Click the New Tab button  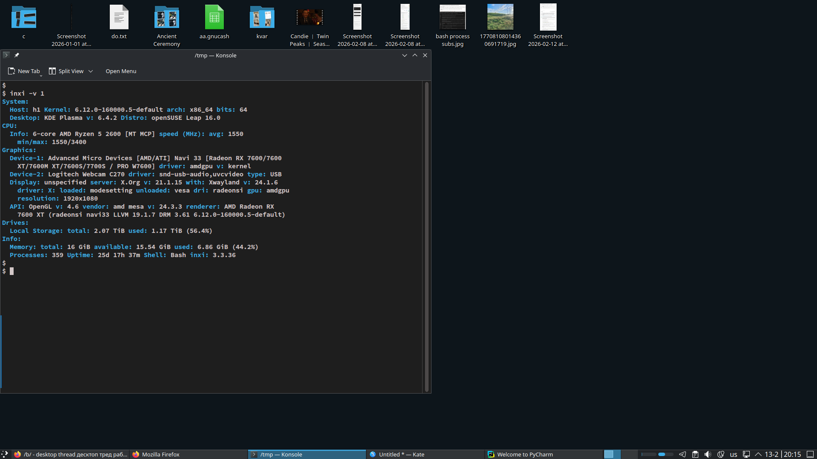point(24,71)
